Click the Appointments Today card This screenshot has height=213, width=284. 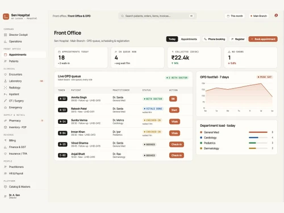click(81, 57)
